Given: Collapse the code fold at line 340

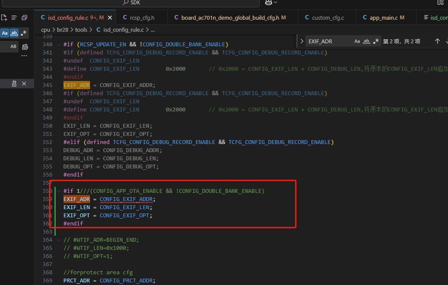Looking at the screenshot, I should coord(59,45).
